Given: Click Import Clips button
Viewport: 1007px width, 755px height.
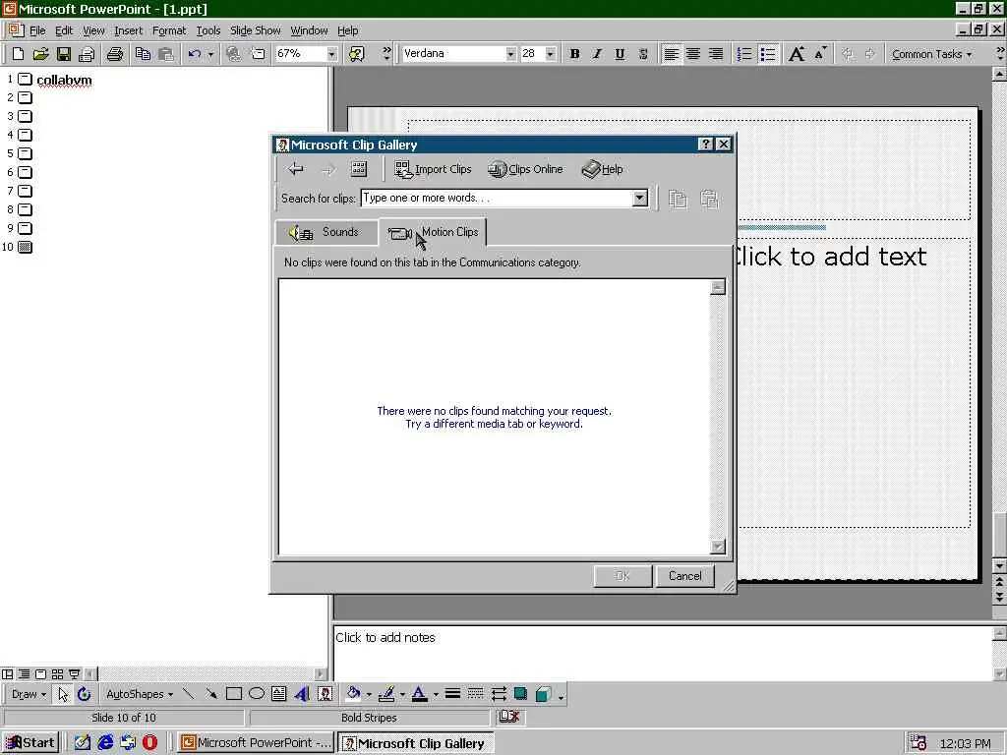Looking at the screenshot, I should [433, 169].
